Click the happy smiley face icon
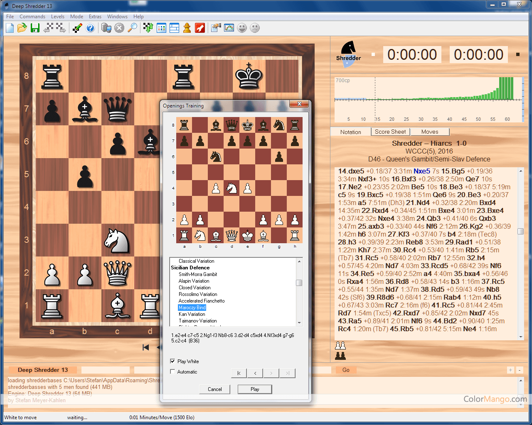 [x=242, y=28]
